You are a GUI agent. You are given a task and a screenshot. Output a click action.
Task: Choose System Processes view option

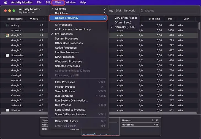pos(66,38)
